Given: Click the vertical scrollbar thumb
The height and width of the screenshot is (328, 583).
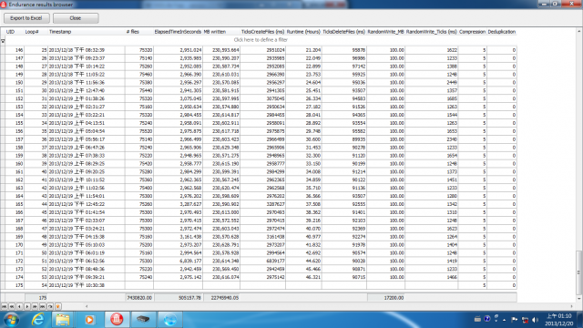Looking at the screenshot, I should point(579,272).
